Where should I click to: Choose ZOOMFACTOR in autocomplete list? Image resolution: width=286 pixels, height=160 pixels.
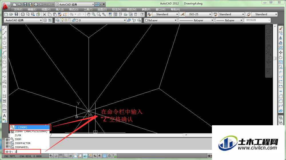pyautogui.click(x=29, y=143)
